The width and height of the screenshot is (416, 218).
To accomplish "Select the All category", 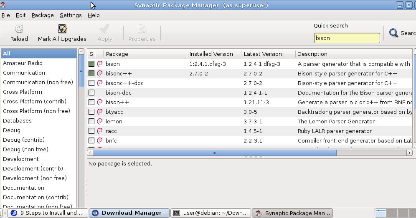I will click(x=39, y=53).
